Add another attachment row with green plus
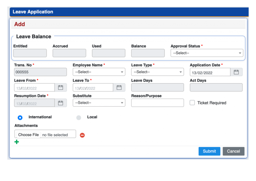This screenshot has height=181, width=256. tap(16, 142)
